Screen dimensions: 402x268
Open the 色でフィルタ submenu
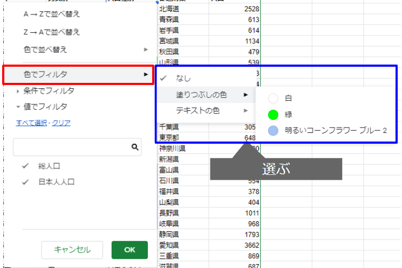coord(78,74)
